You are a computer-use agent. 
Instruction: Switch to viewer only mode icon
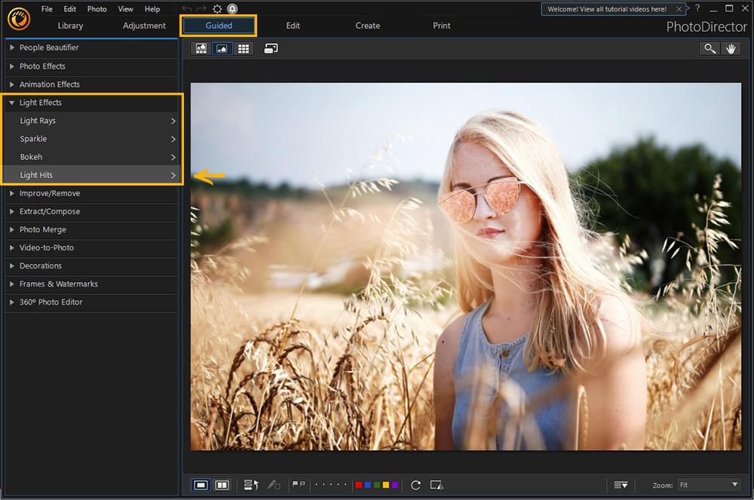click(x=221, y=48)
